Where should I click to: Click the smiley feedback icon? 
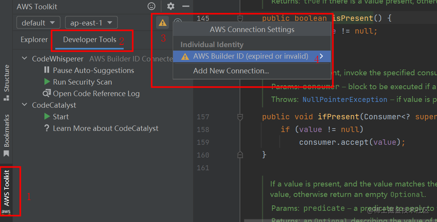151,6
